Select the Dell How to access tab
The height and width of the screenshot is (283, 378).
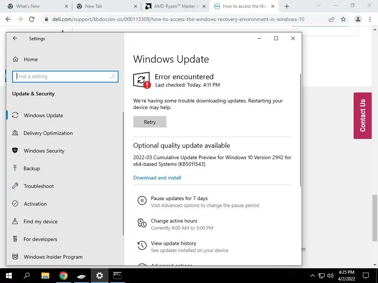pos(244,6)
